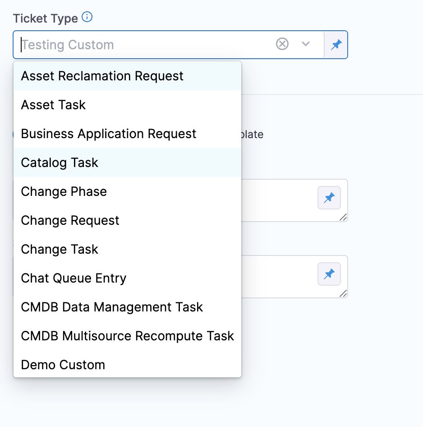423x427 pixels.
Task: Grab the lower text area resize handle
Action: [343, 294]
